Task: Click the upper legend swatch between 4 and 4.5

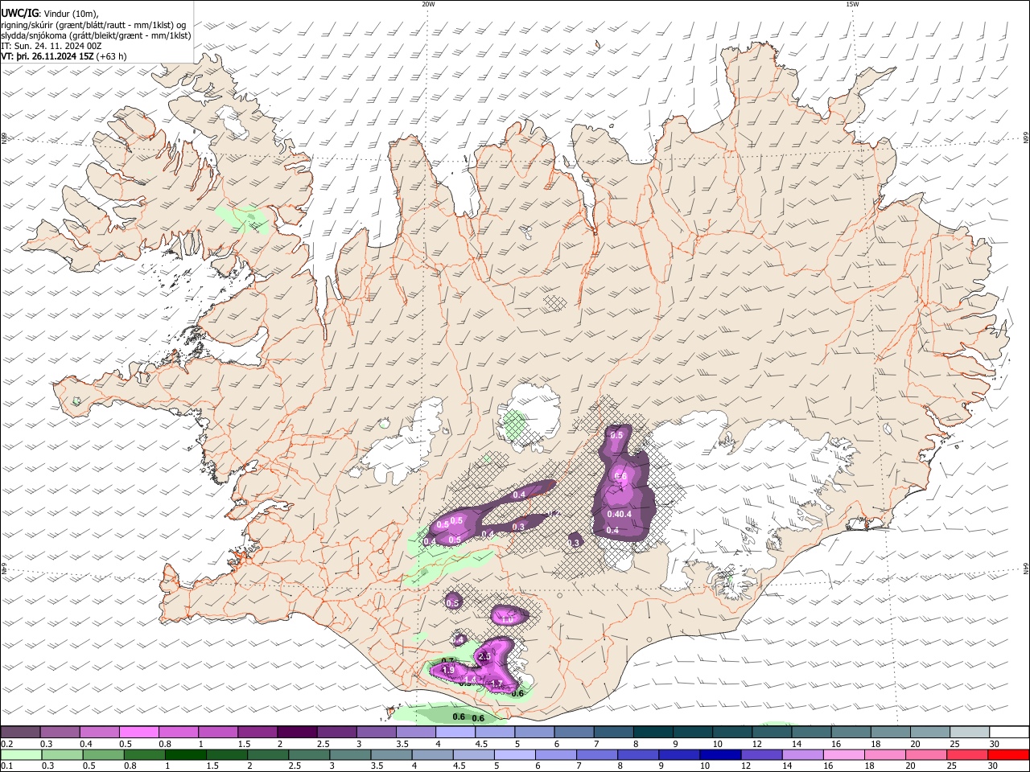Action: point(455,732)
